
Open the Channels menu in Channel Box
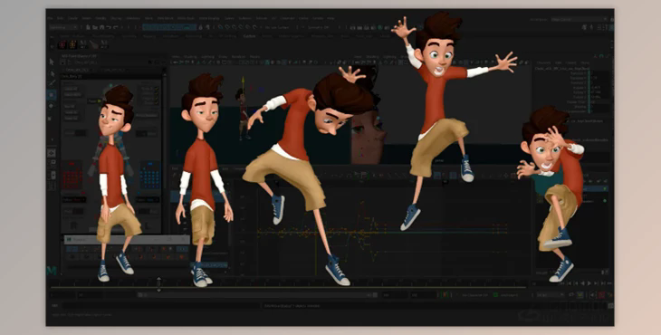coord(543,62)
